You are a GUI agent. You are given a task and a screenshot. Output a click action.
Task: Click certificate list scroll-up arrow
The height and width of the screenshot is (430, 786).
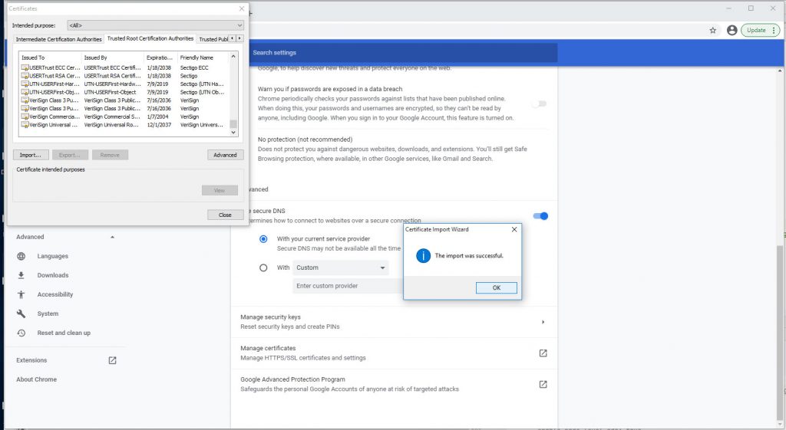click(233, 57)
